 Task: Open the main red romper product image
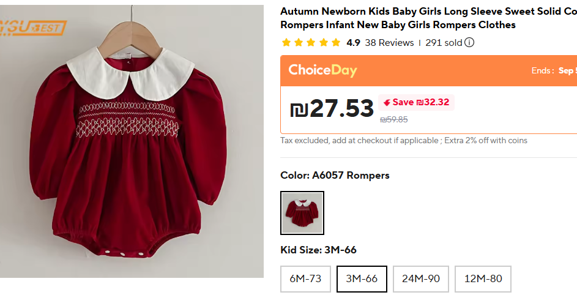[x=132, y=147]
